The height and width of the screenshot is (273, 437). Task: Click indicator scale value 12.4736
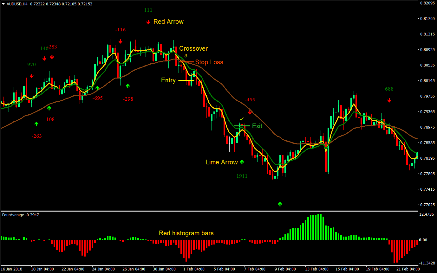point(427,214)
